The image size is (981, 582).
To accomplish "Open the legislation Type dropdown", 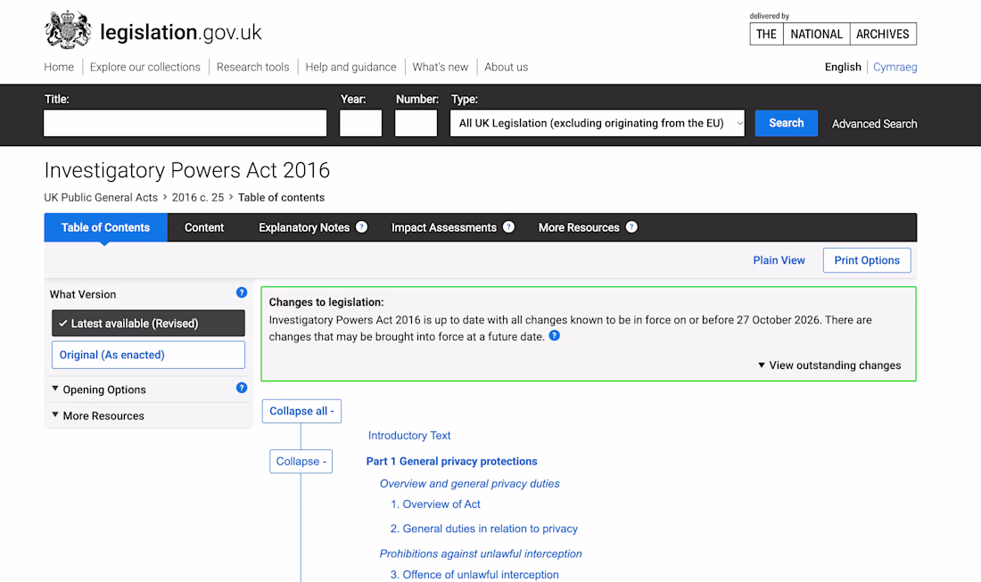I will click(x=598, y=123).
